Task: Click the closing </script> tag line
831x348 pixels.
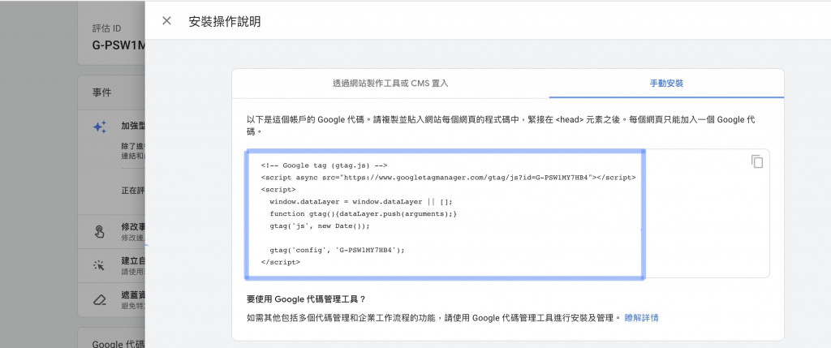Action: pyautogui.click(x=280, y=262)
